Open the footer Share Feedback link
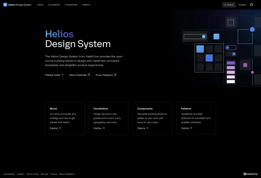 click(x=67, y=174)
